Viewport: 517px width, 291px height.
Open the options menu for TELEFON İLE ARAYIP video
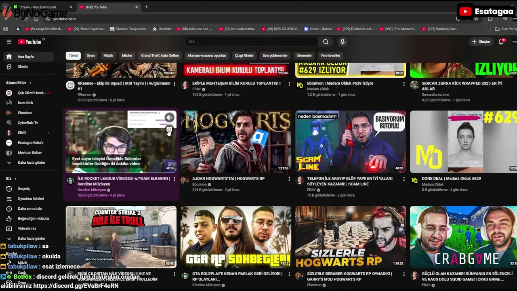coord(404,179)
